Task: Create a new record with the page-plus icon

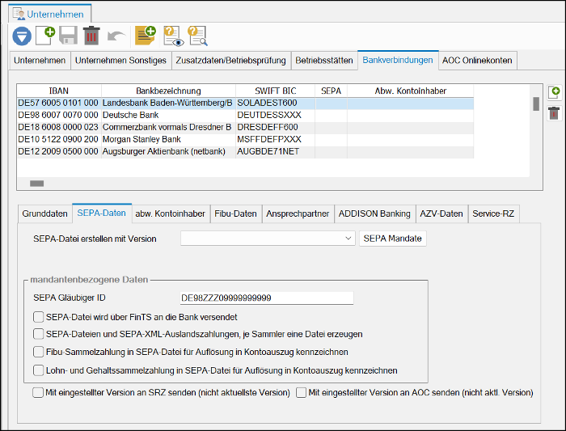Action: 45,36
